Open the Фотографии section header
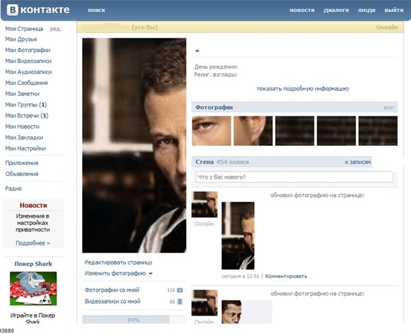This screenshot has width=411, height=334. (x=214, y=107)
